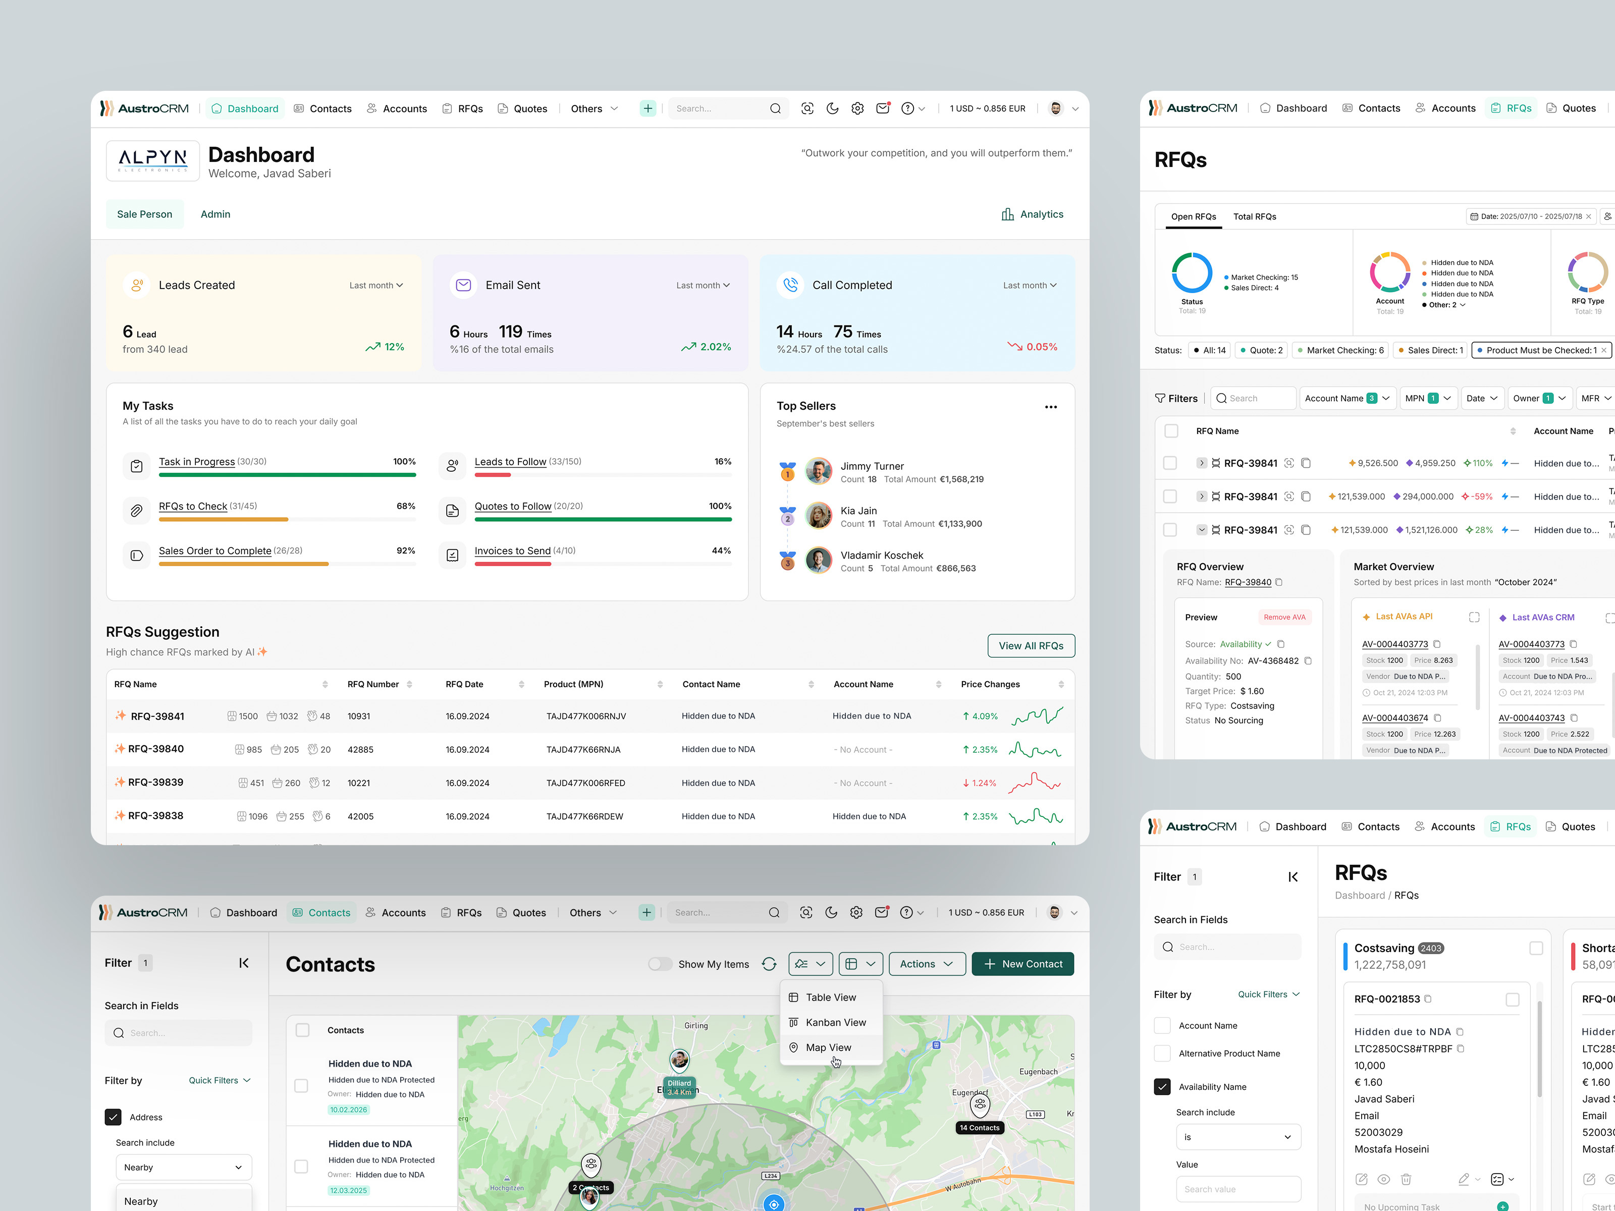The width and height of the screenshot is (1615, 1211).
Task: Click the Remove AVA button
Action: pos(1284,618)
